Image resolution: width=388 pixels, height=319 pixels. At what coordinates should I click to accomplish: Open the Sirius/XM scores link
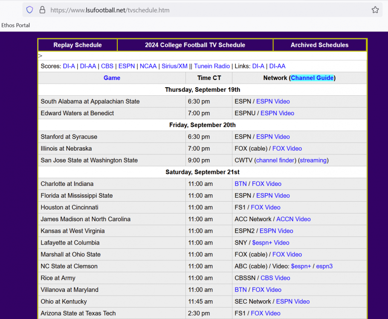click(x=174, y=66)
